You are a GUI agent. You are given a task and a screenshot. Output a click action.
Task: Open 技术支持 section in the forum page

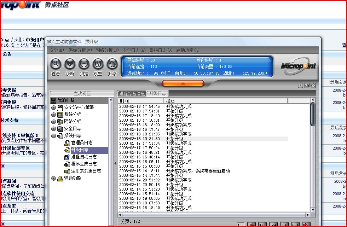(9, 120)
